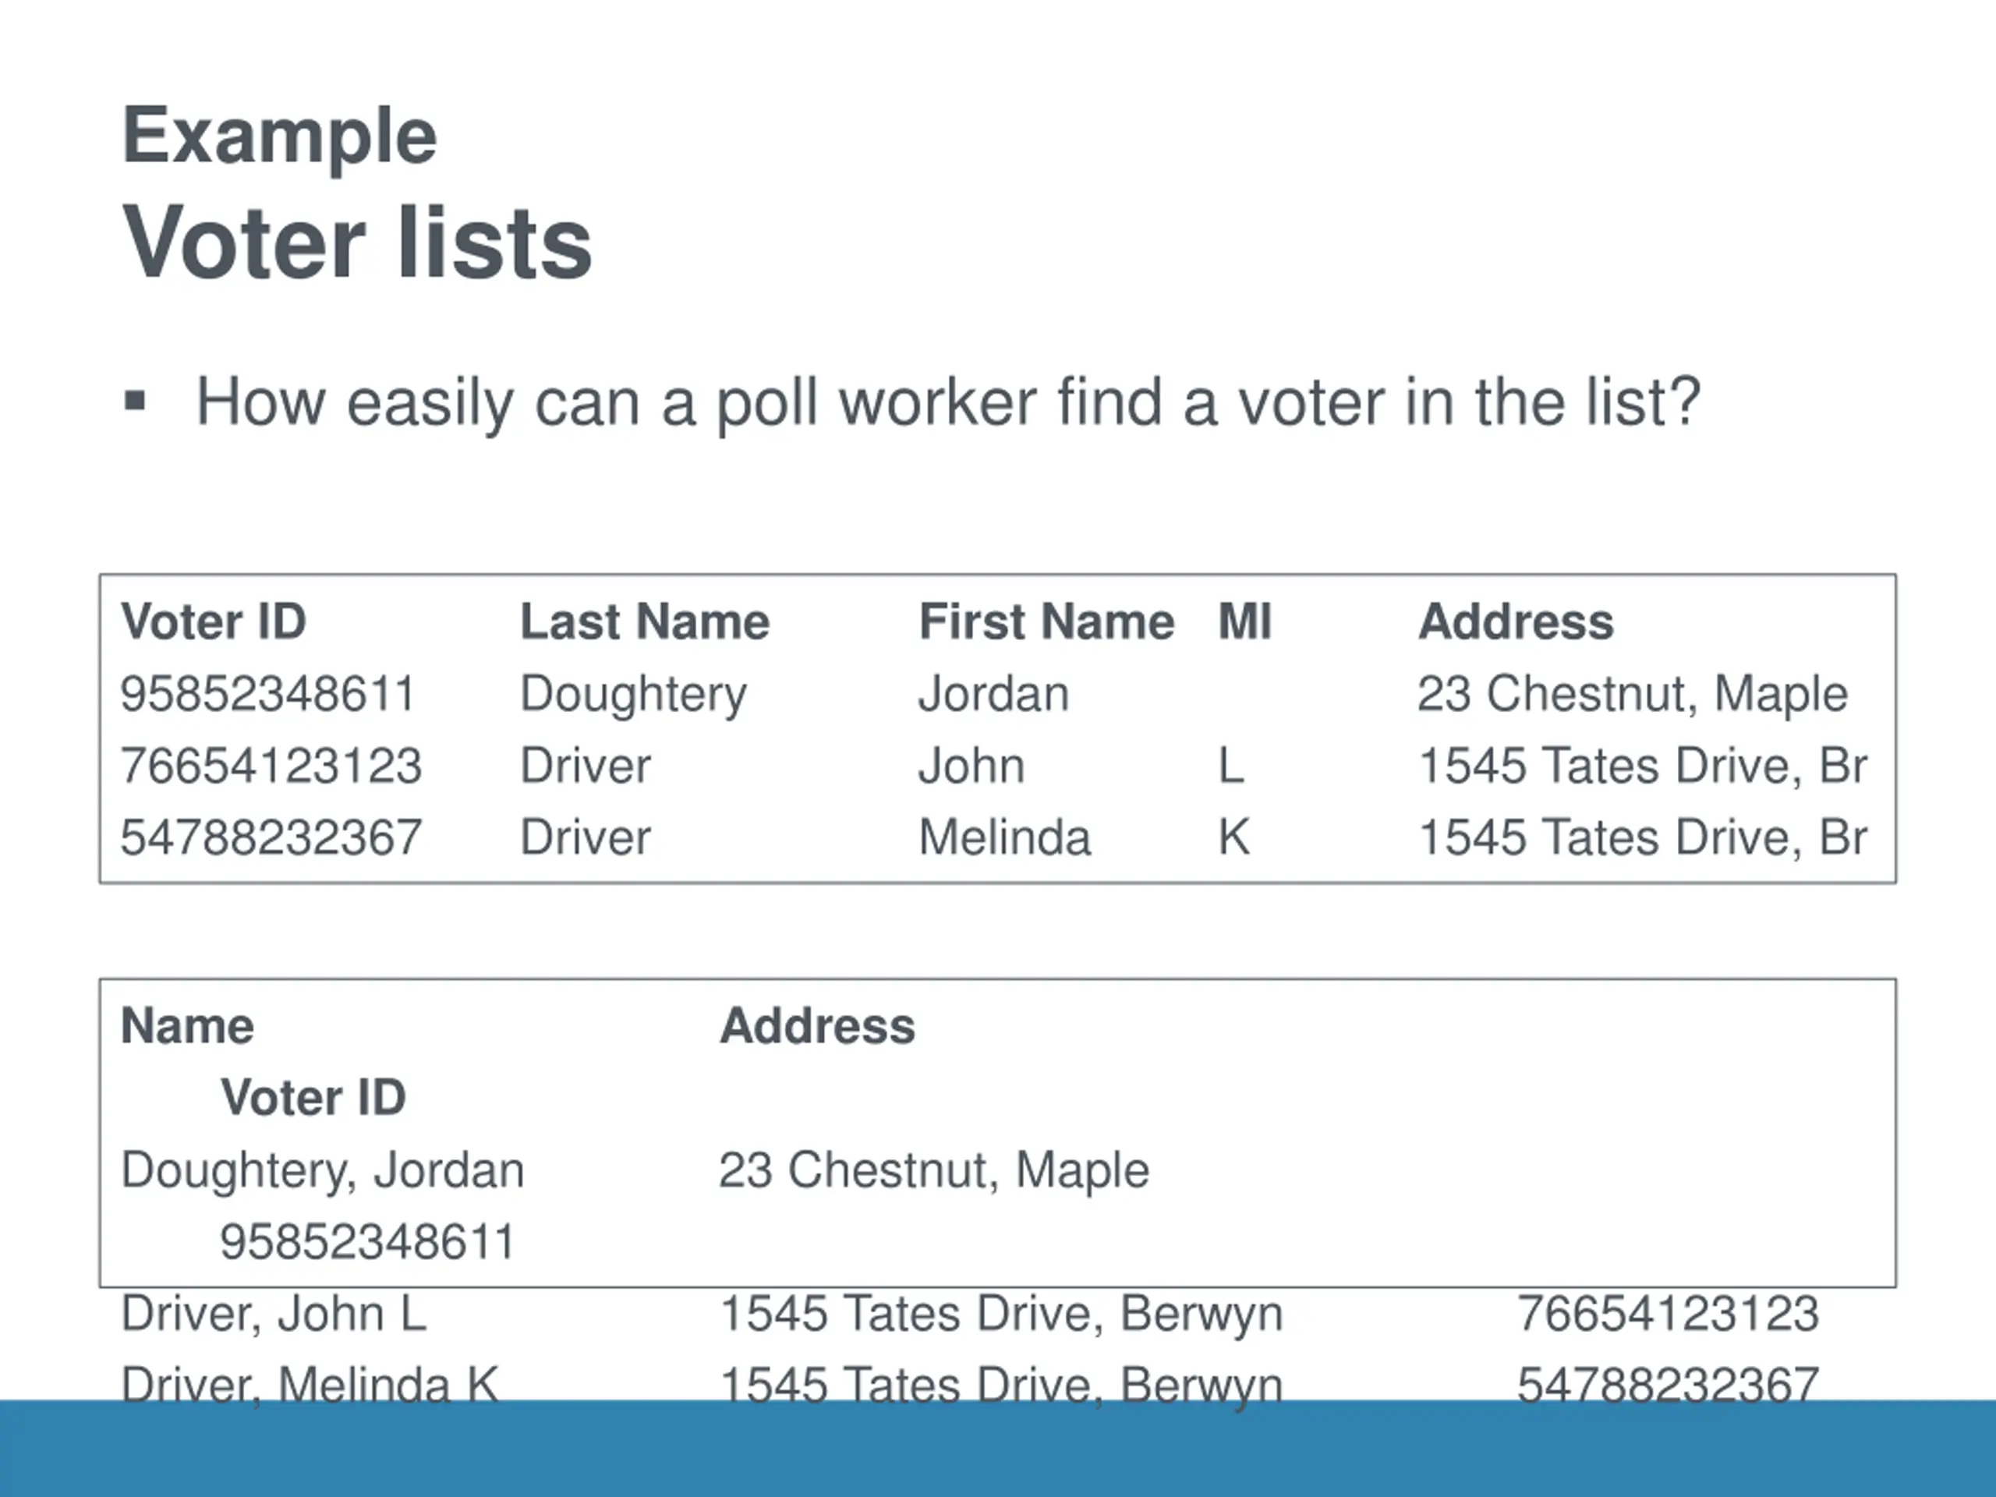Select the 'Doughtery, Jordan' name entry

(323, 1170)
